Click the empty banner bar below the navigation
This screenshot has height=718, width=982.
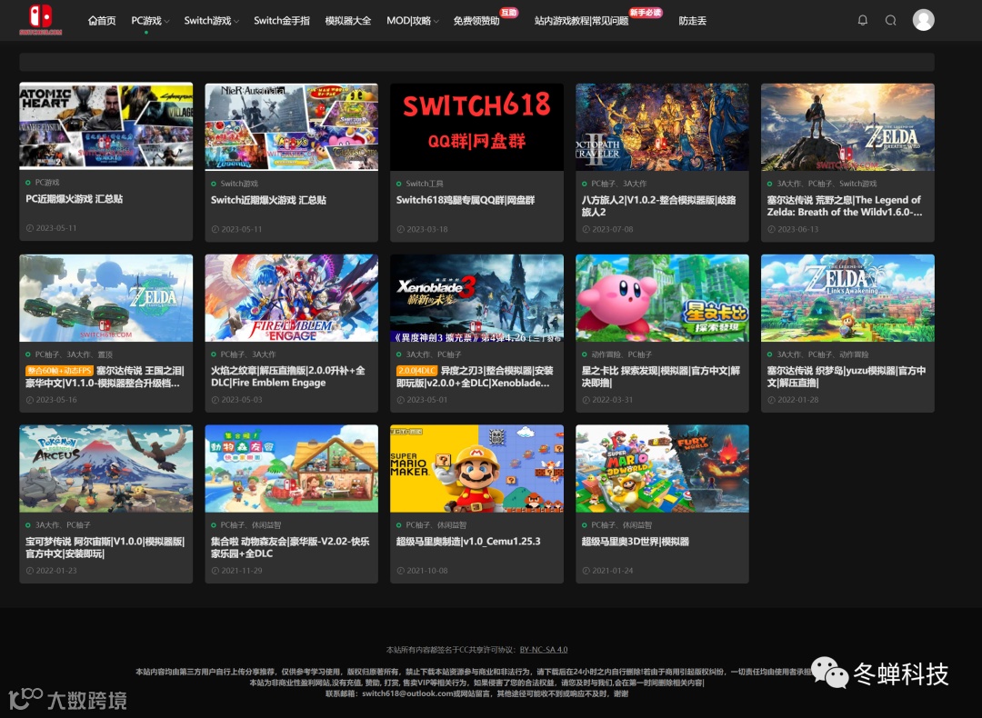coord(476,62)
